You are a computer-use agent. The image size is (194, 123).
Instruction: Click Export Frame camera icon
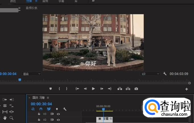click(136, 89)
